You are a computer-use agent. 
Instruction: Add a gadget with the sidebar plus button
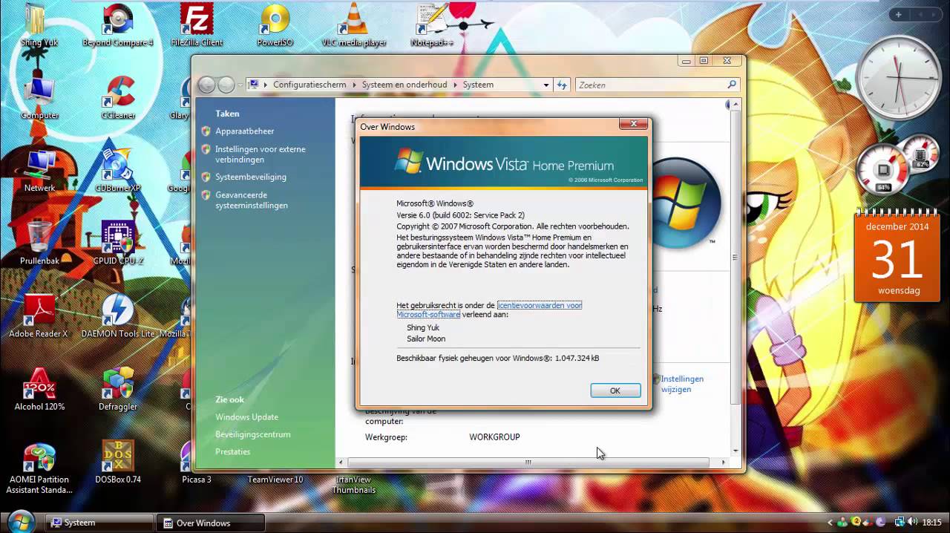tap(898, 15)
